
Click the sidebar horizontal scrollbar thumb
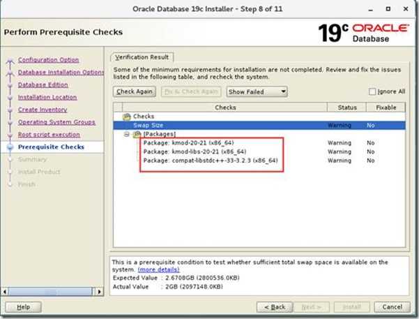tap(50, 292)
